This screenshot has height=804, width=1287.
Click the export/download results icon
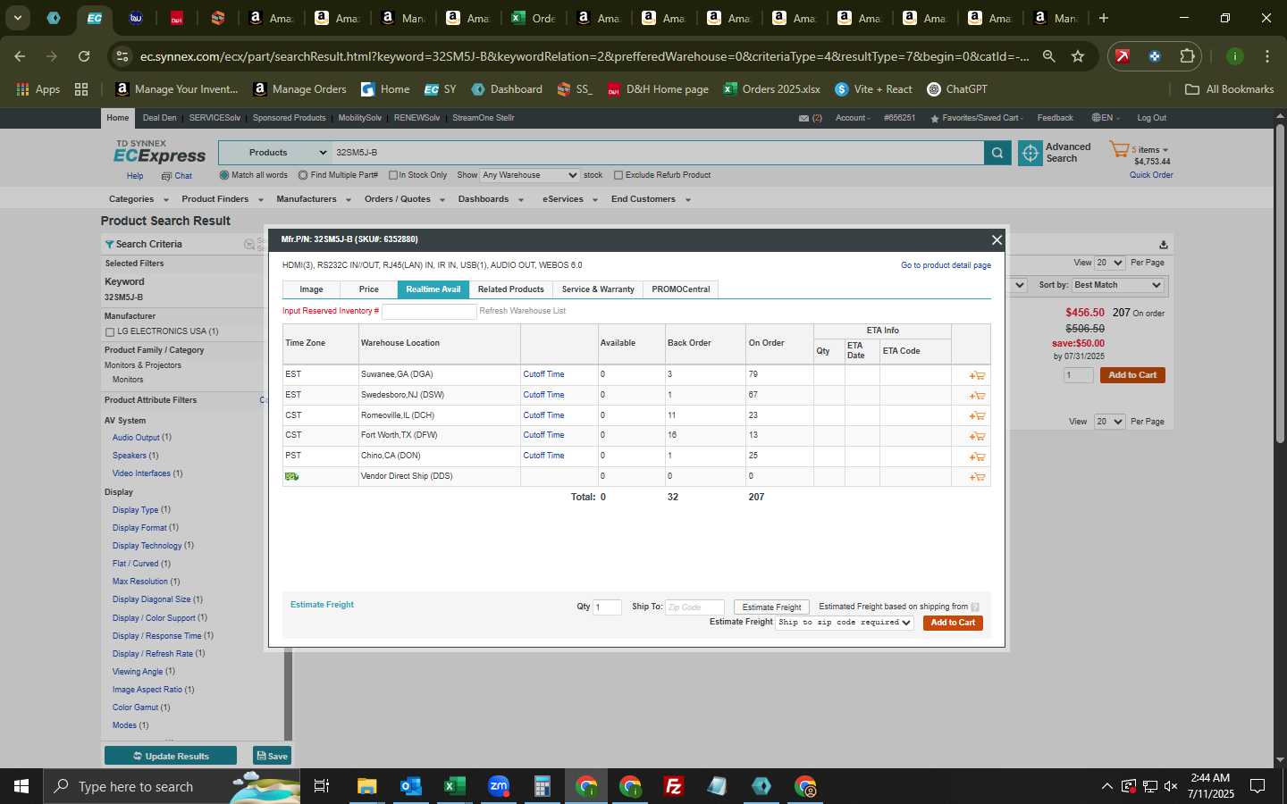(x=1163, y=245)
